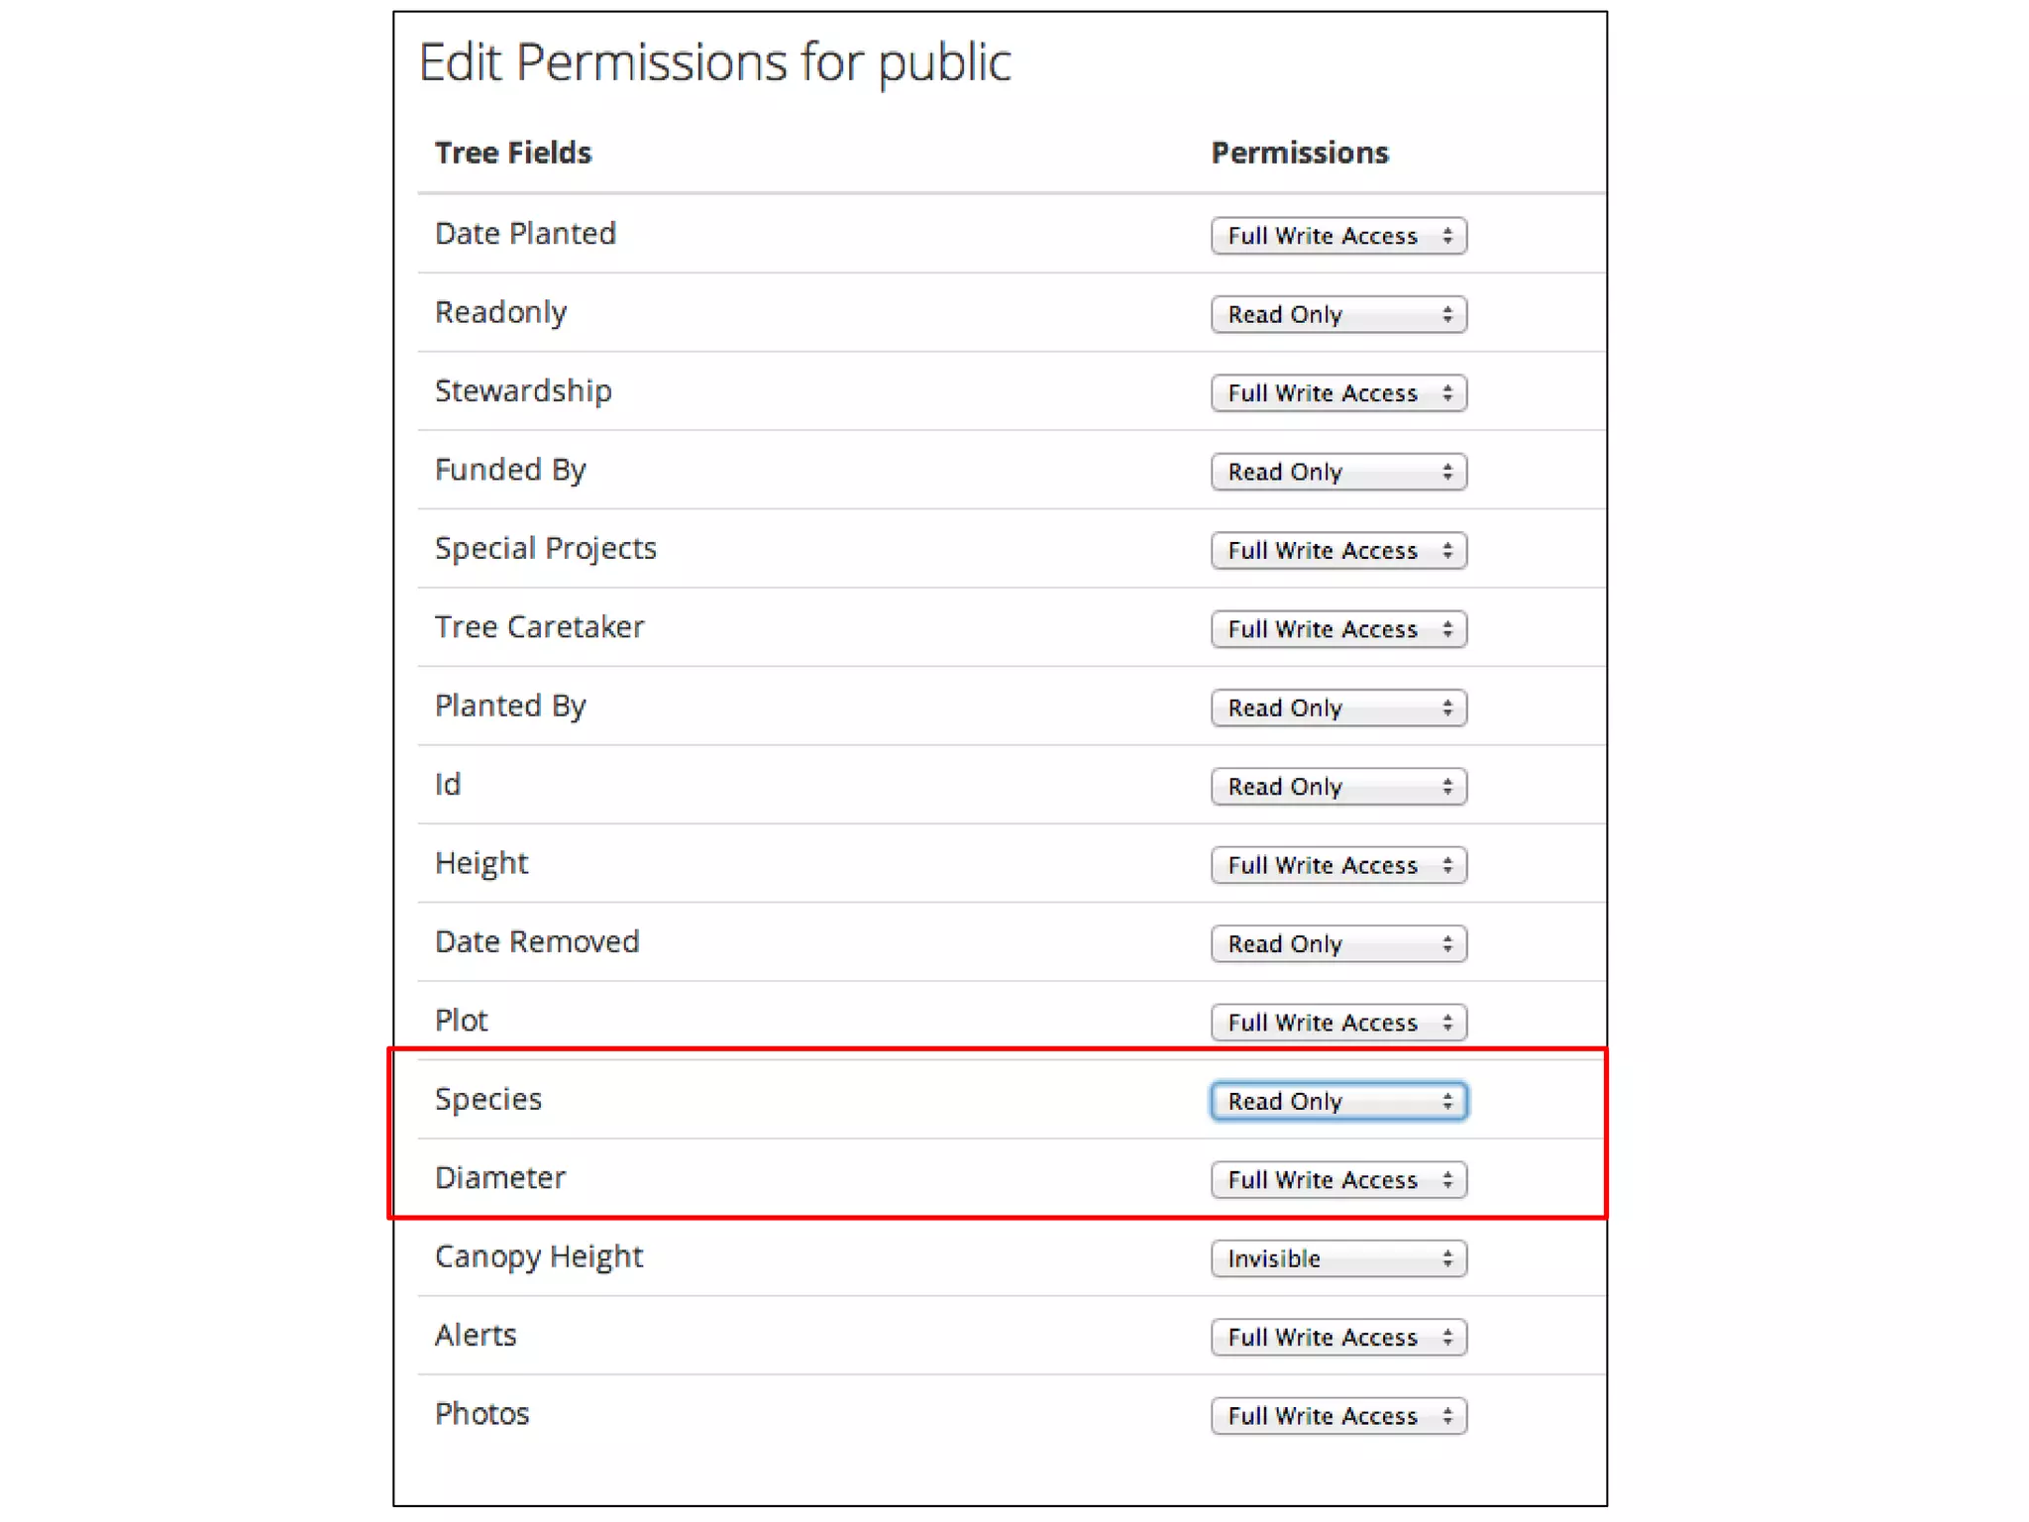Screen dimensions: 2029x1522
Task: Click the Tree Fields column header
Action: 513,153
